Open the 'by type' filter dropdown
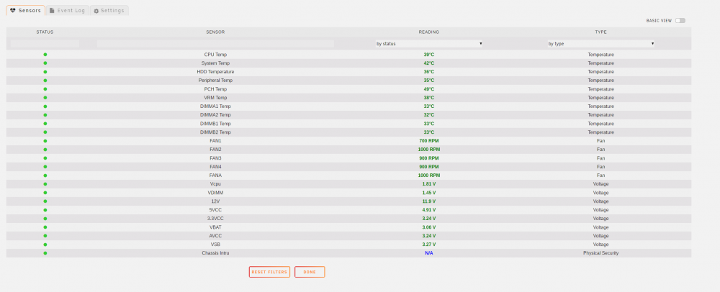720x292 pixels. 600,44
